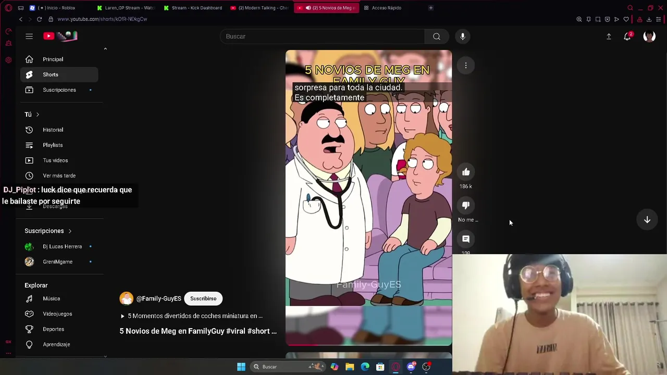Screen dimensions: 667x375
Task: Open the @Family-GuyES channel link
Action: (x=158, y=298)
